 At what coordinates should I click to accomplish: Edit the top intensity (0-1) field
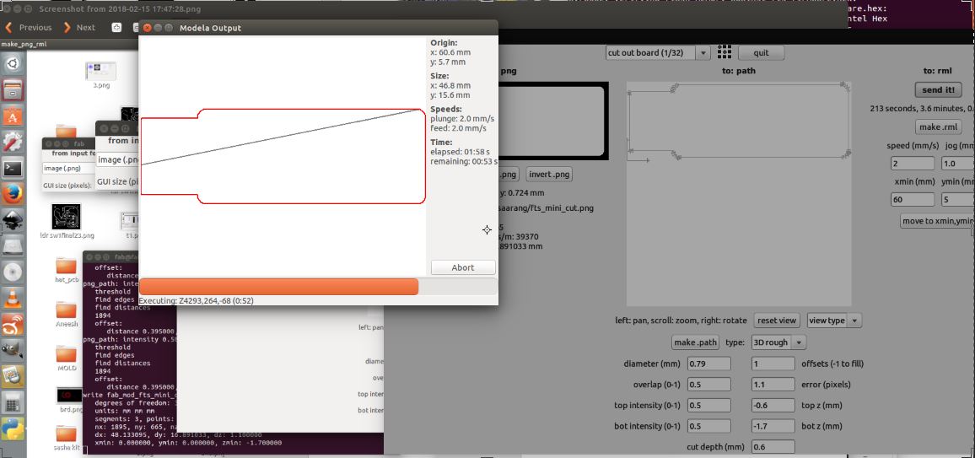point(708,405)
